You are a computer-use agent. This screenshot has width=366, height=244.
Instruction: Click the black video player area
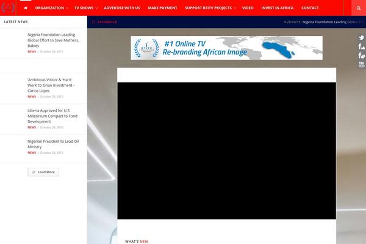tap(227, 151)
